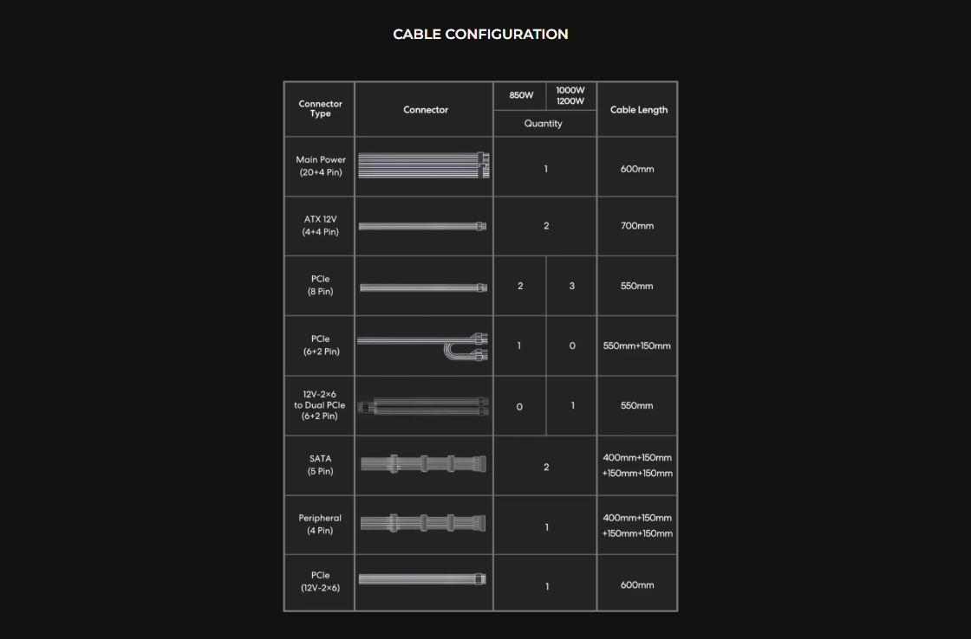Click the 550mm+150mm cable length cell
The width and height of the screenshot is (971, 639).
click(637, 346)
